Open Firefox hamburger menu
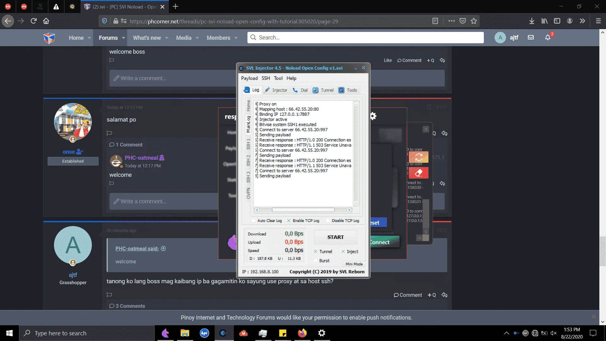606x341 pixels. point(598,21)
